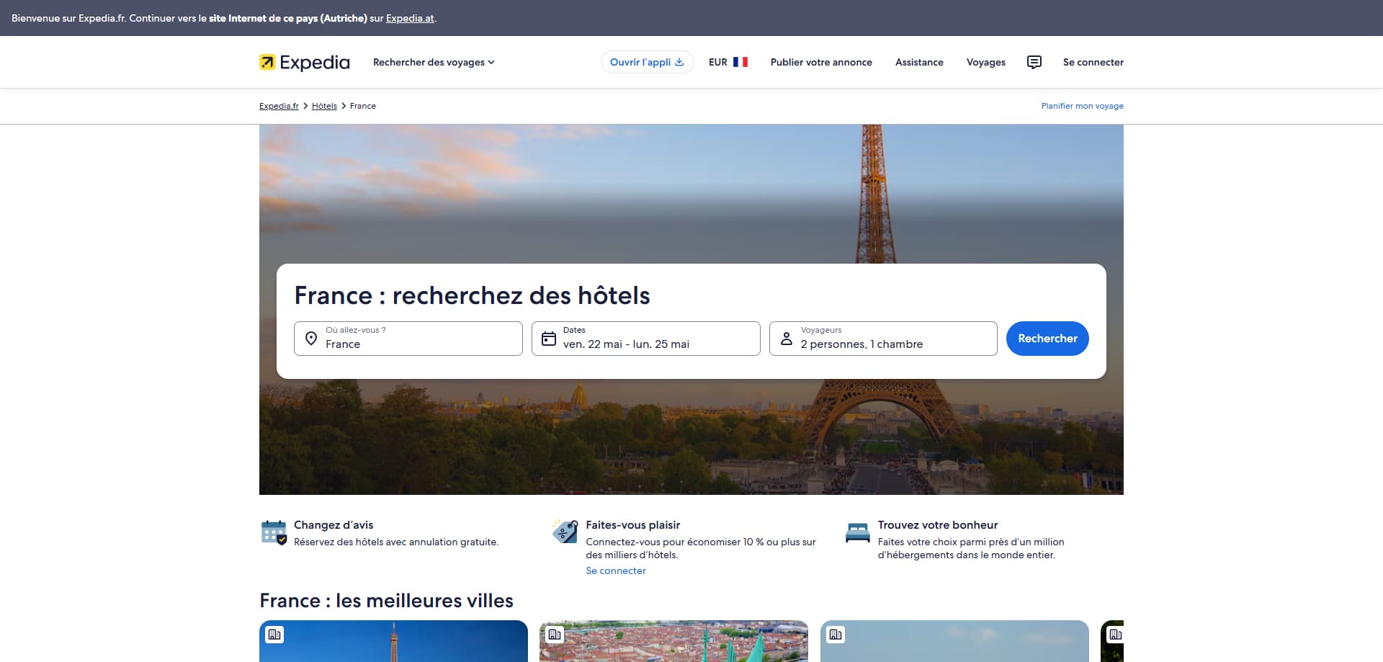The image size is (1383, 662).
Task: Open the messages chat icon in header
Action: [1034, 62]
